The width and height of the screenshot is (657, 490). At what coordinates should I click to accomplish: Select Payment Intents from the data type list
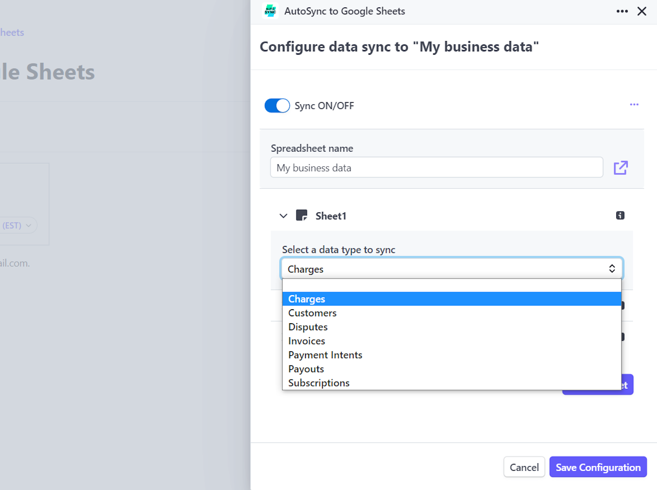[325, 354]
